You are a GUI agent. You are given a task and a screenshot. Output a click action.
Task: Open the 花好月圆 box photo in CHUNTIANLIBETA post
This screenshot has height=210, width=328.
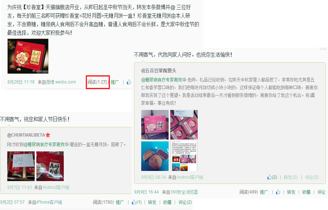[50, 166]
